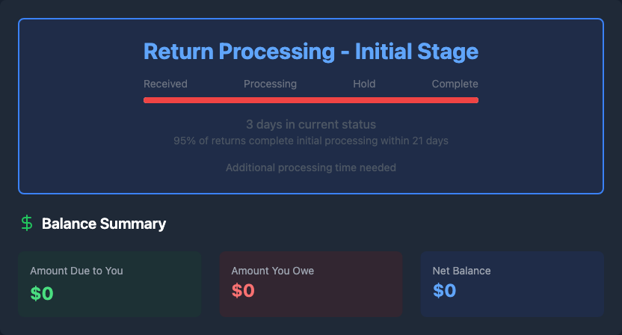Viewport: 622px width, 335px height.
Task: Click the Hold stage label
Action: click(364, 84)
